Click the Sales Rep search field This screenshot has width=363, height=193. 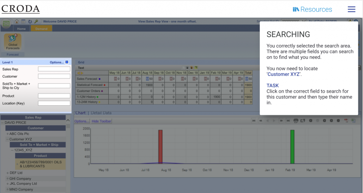[54, 69]
